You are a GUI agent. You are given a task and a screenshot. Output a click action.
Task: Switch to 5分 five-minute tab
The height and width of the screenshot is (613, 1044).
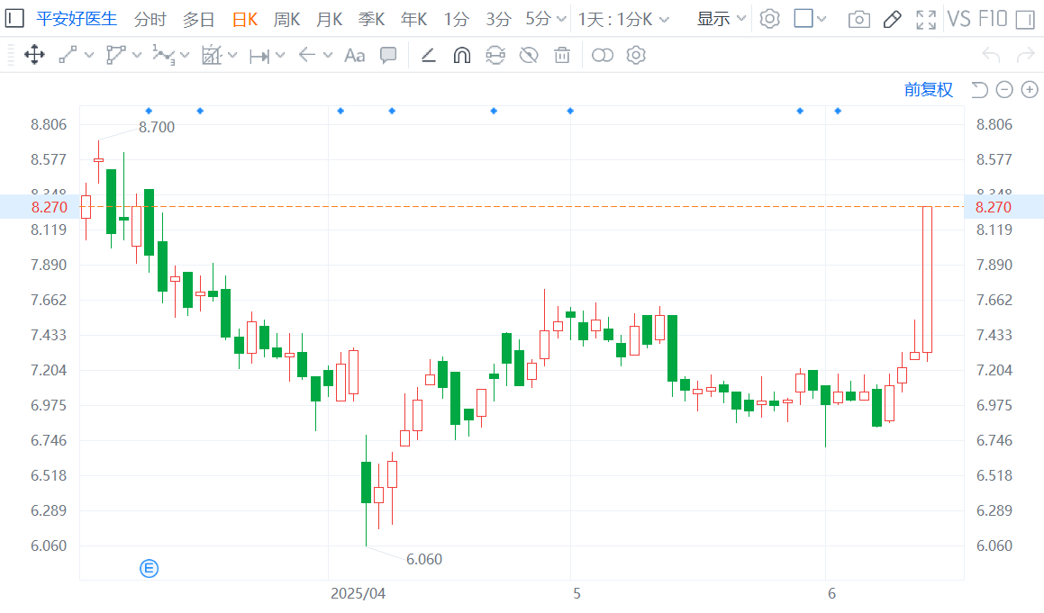(539, 19)
